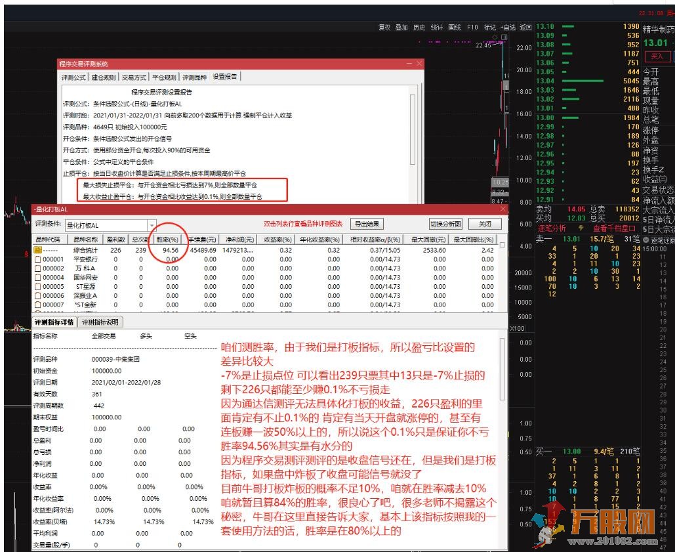Tick the checkbox for 000002 万科A

pos(37,268)
